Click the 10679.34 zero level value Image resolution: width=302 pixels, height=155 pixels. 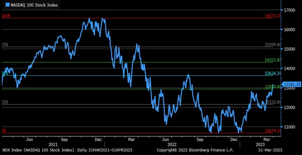click(272, 131)
